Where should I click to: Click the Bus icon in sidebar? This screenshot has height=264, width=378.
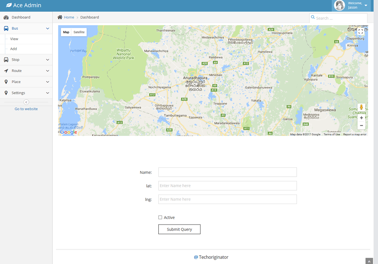tap(6, 28)
